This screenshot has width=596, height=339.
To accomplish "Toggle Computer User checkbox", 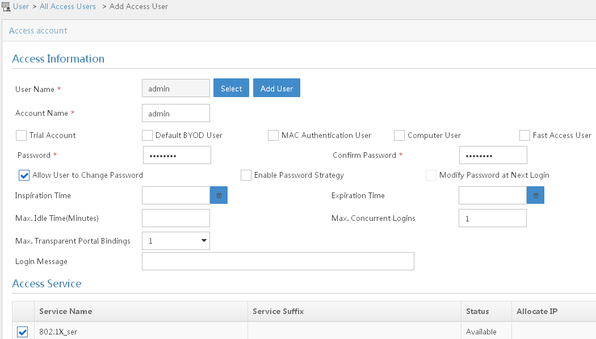I will click(x=399, y=135).
